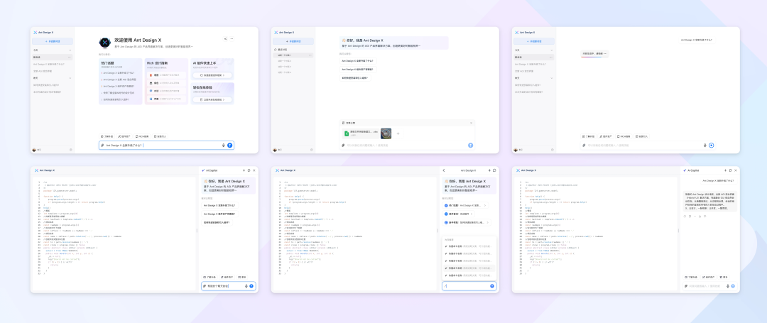Click the user message bubble in the generating-reply window
This screenshot has height=323, width=767.
(x=697, y=40)
